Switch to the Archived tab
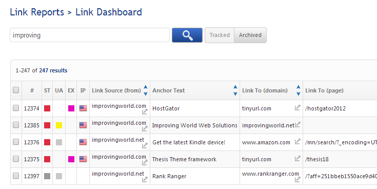The height and width of the screenshot is (189, 377). 250,35
